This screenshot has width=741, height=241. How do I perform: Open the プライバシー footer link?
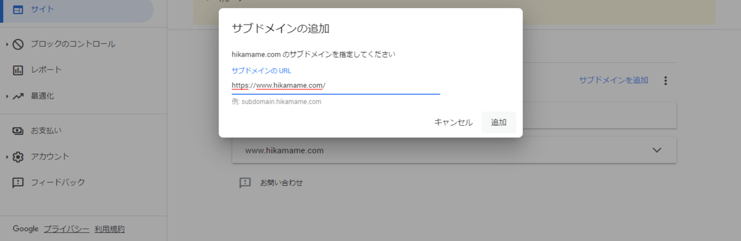66,229
